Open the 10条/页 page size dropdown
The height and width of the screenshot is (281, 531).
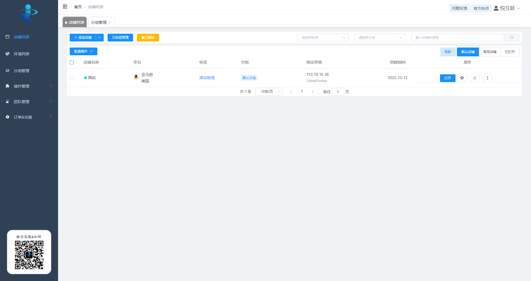[x=269, y=92]
